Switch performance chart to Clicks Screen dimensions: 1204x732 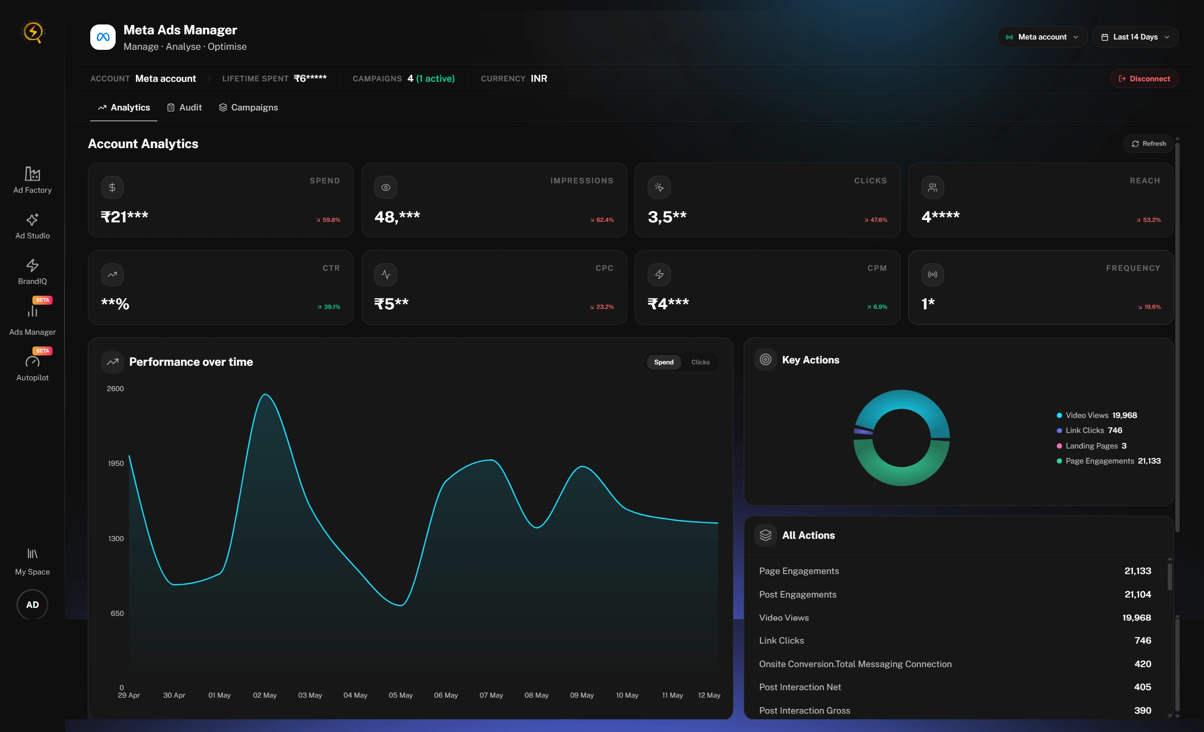(x=700, y=362)
